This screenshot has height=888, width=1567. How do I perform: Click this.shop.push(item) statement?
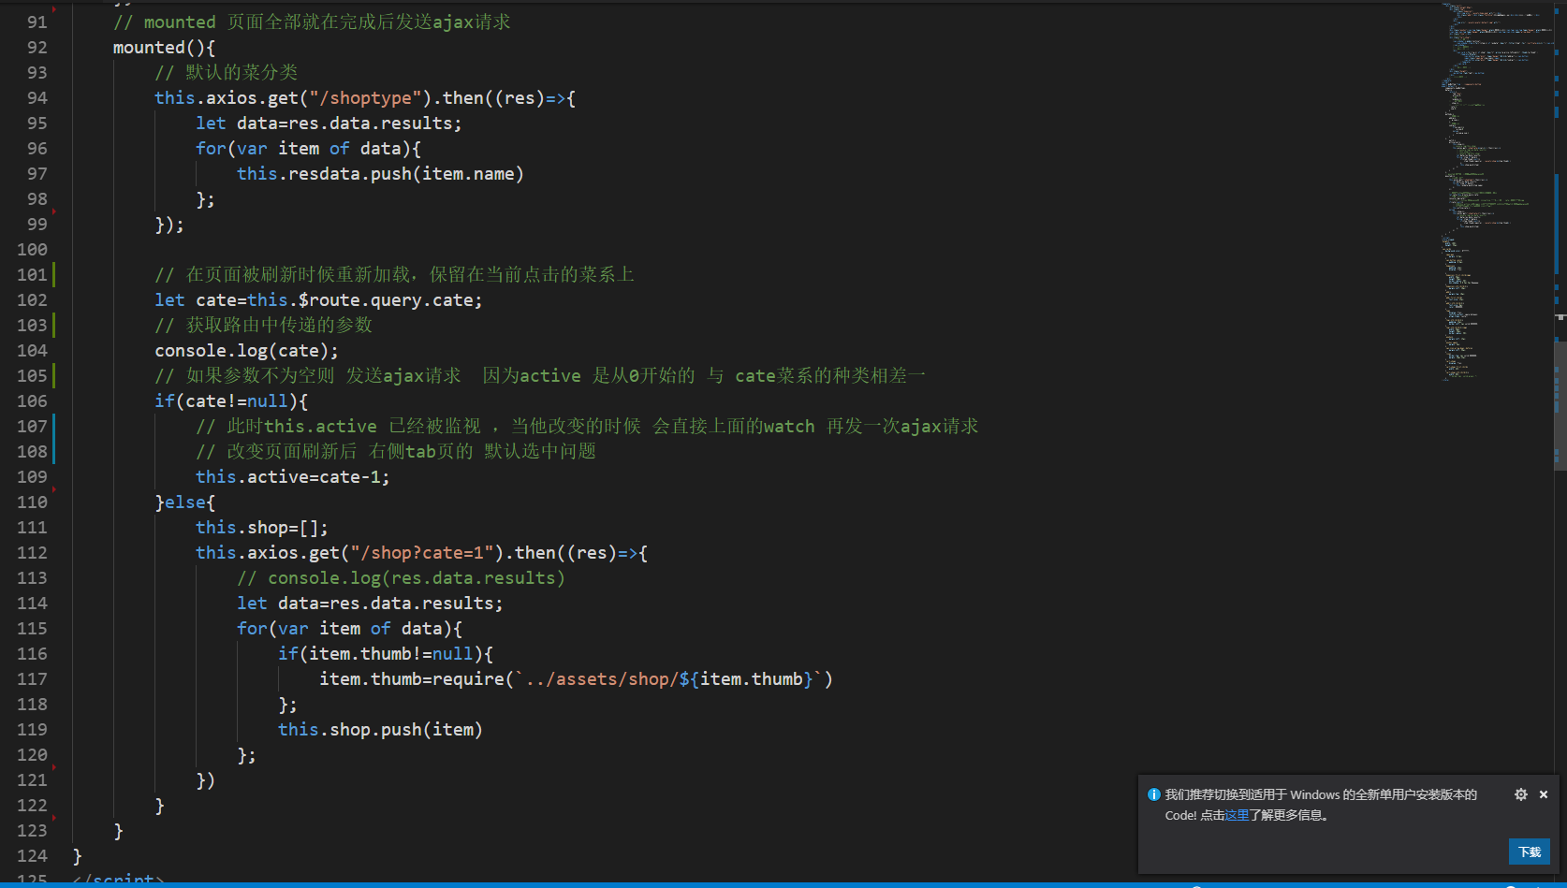[x=380, y=729]
